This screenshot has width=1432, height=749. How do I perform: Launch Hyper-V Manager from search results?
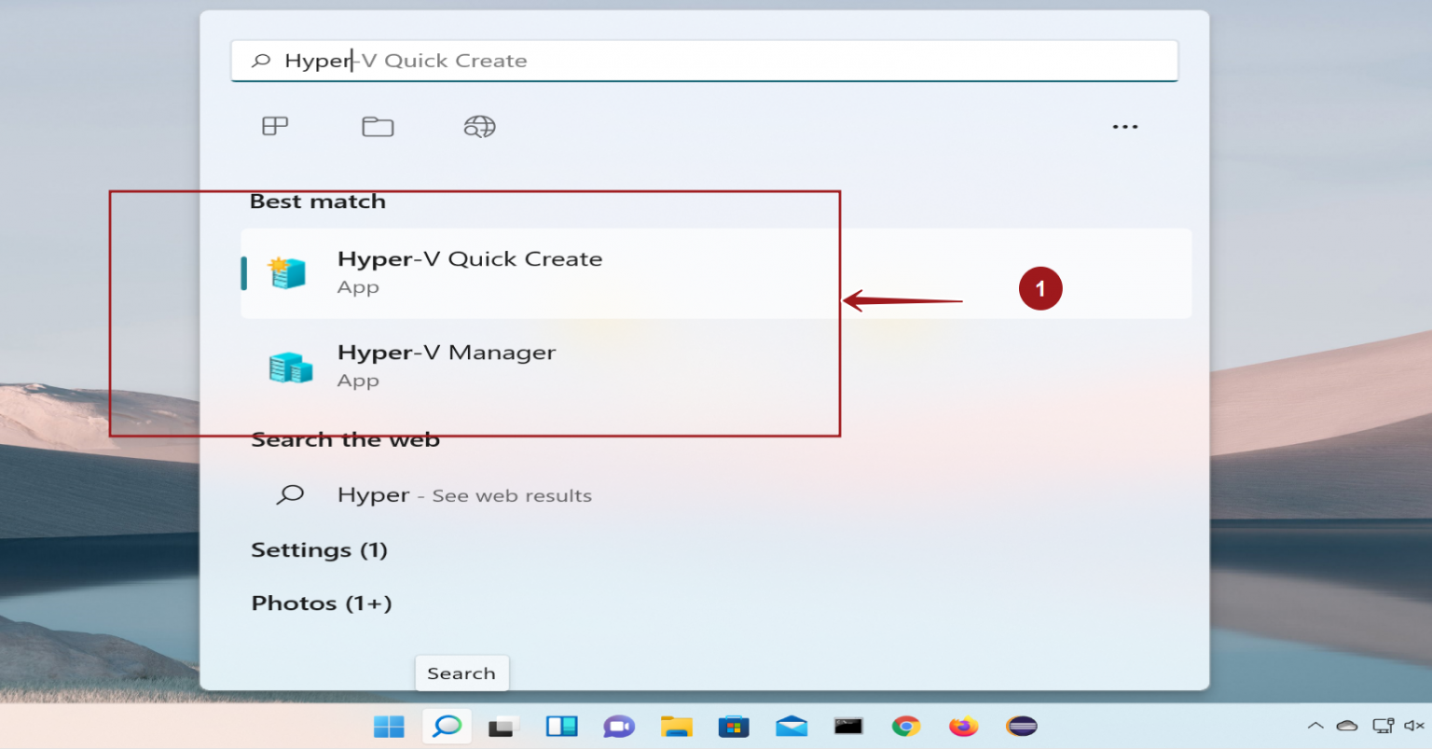point(447,364)
